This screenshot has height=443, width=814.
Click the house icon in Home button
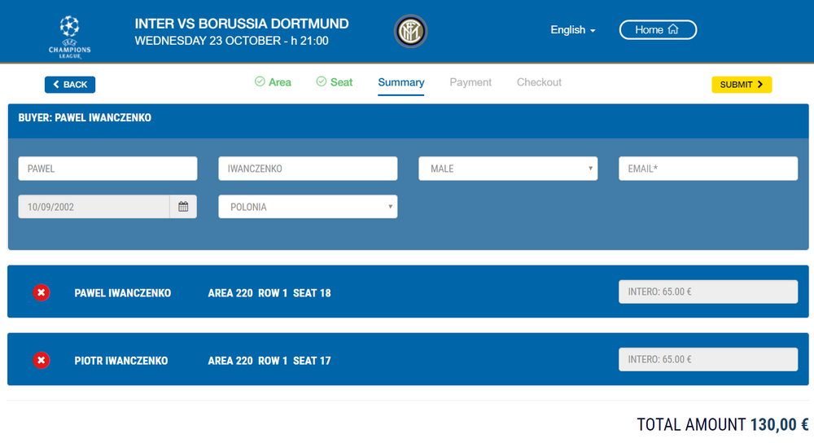pos(673,29)
